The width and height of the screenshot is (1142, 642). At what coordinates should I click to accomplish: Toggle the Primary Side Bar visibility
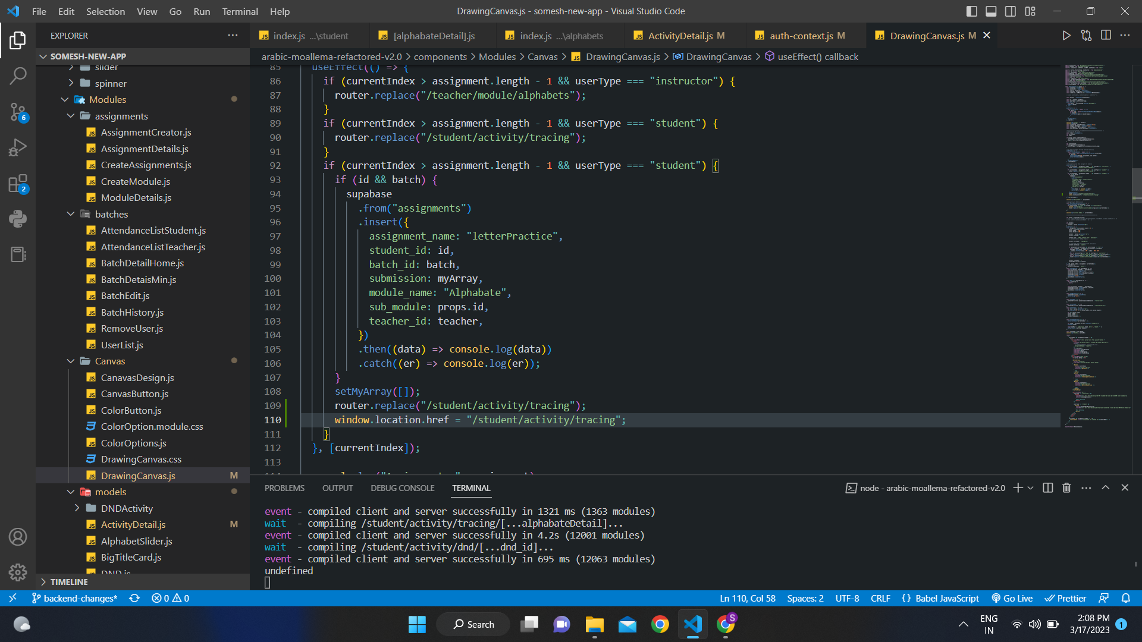pos(971,11)
